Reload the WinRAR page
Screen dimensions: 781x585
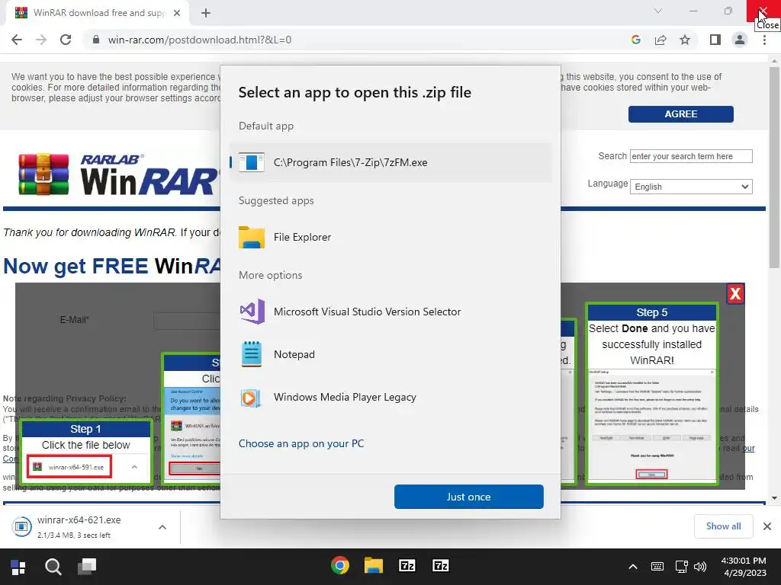click(66, 40)
